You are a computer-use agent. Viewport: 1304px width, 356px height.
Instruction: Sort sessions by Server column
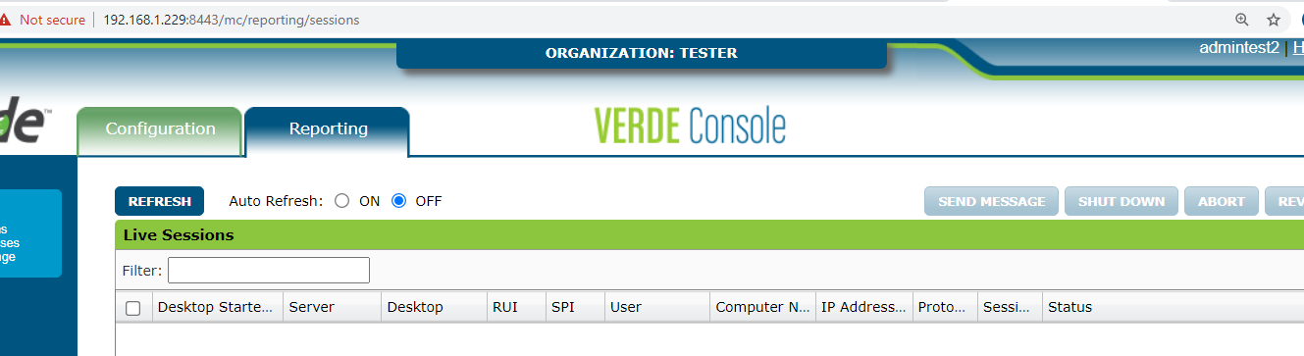(x=332, y=307)
